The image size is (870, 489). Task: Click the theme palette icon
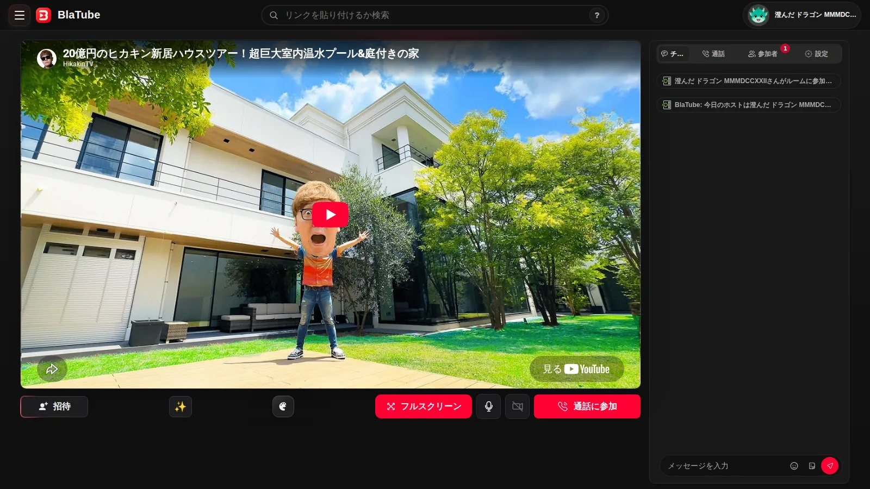coord(283,406)
